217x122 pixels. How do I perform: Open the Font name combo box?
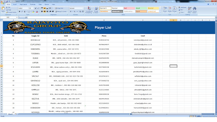pos(23,8)
